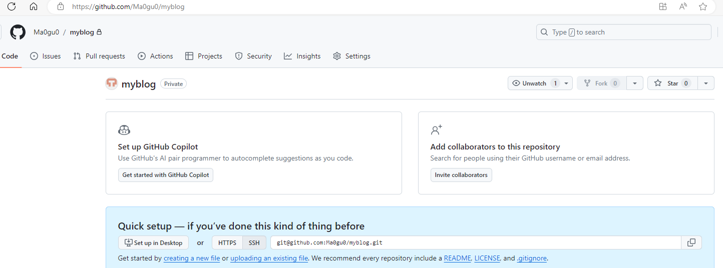This screenshot has height=268, width=723.
Task: Open the .gitignore link
Action: pos(532,258)
